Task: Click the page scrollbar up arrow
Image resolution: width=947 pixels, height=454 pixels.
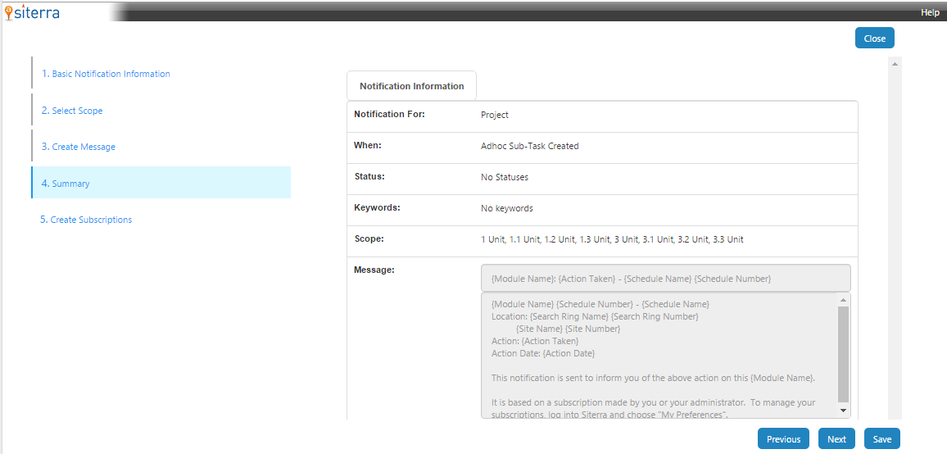Action: (895, 64)
